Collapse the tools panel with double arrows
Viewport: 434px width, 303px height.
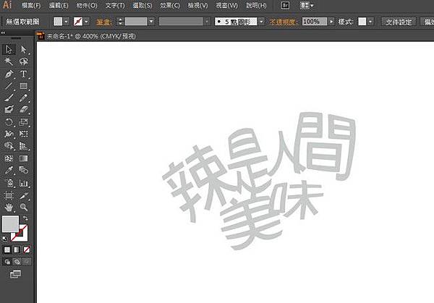[3, 33]
